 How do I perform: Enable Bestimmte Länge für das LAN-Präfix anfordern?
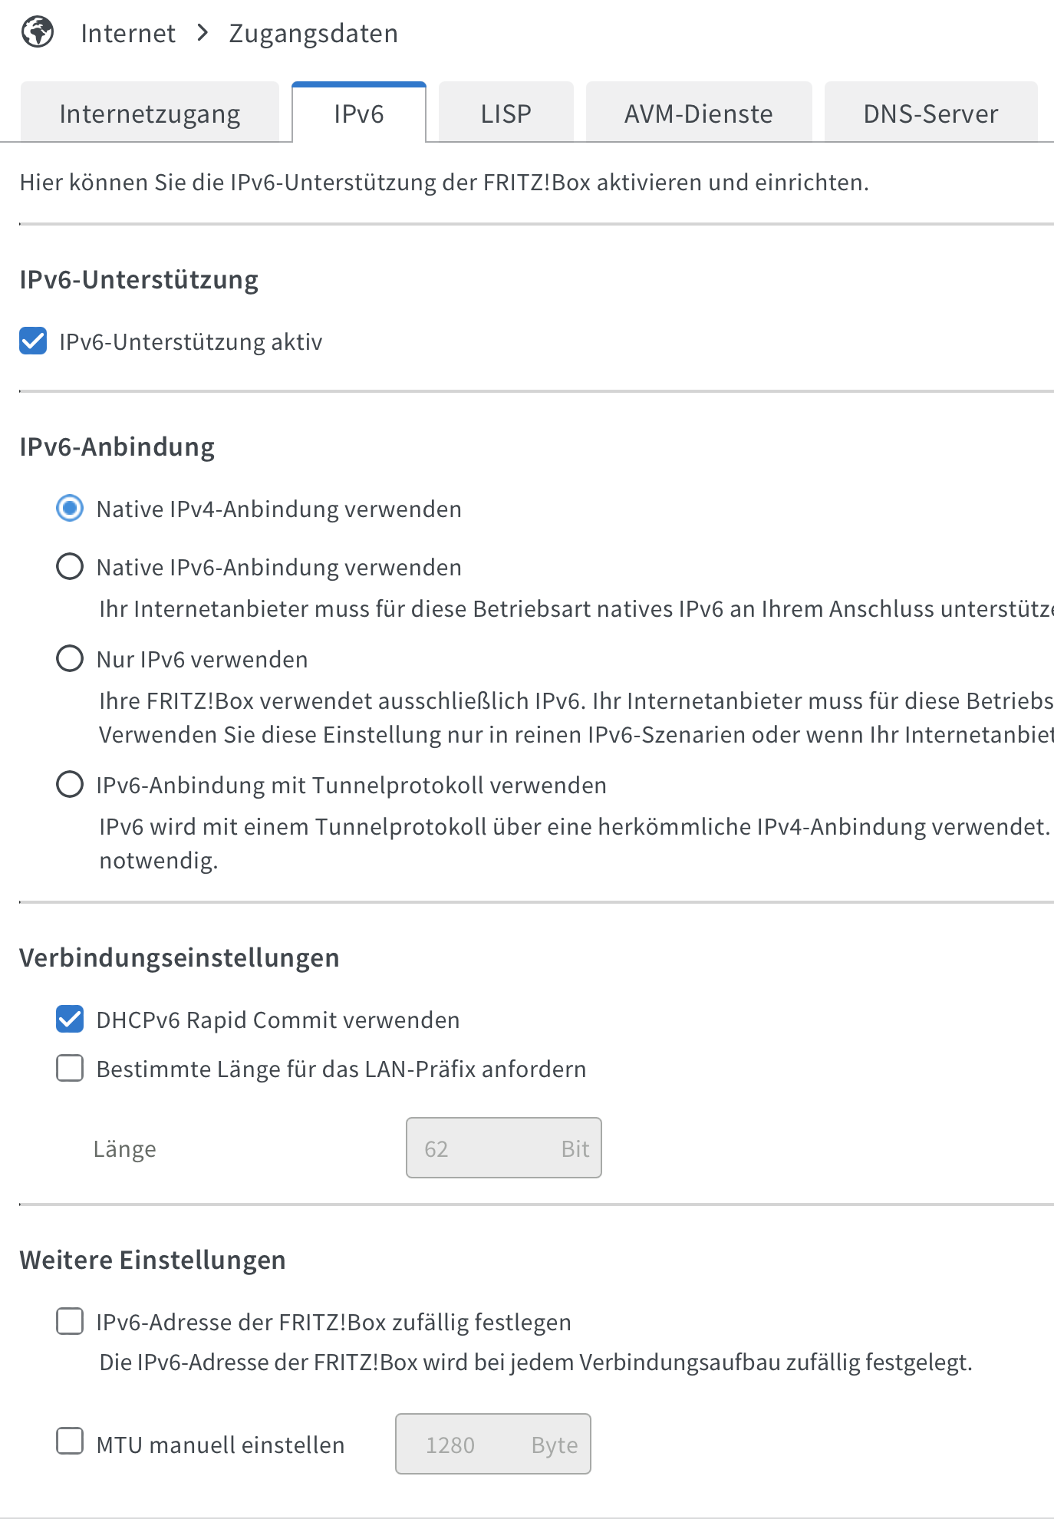click(70, 1068)
